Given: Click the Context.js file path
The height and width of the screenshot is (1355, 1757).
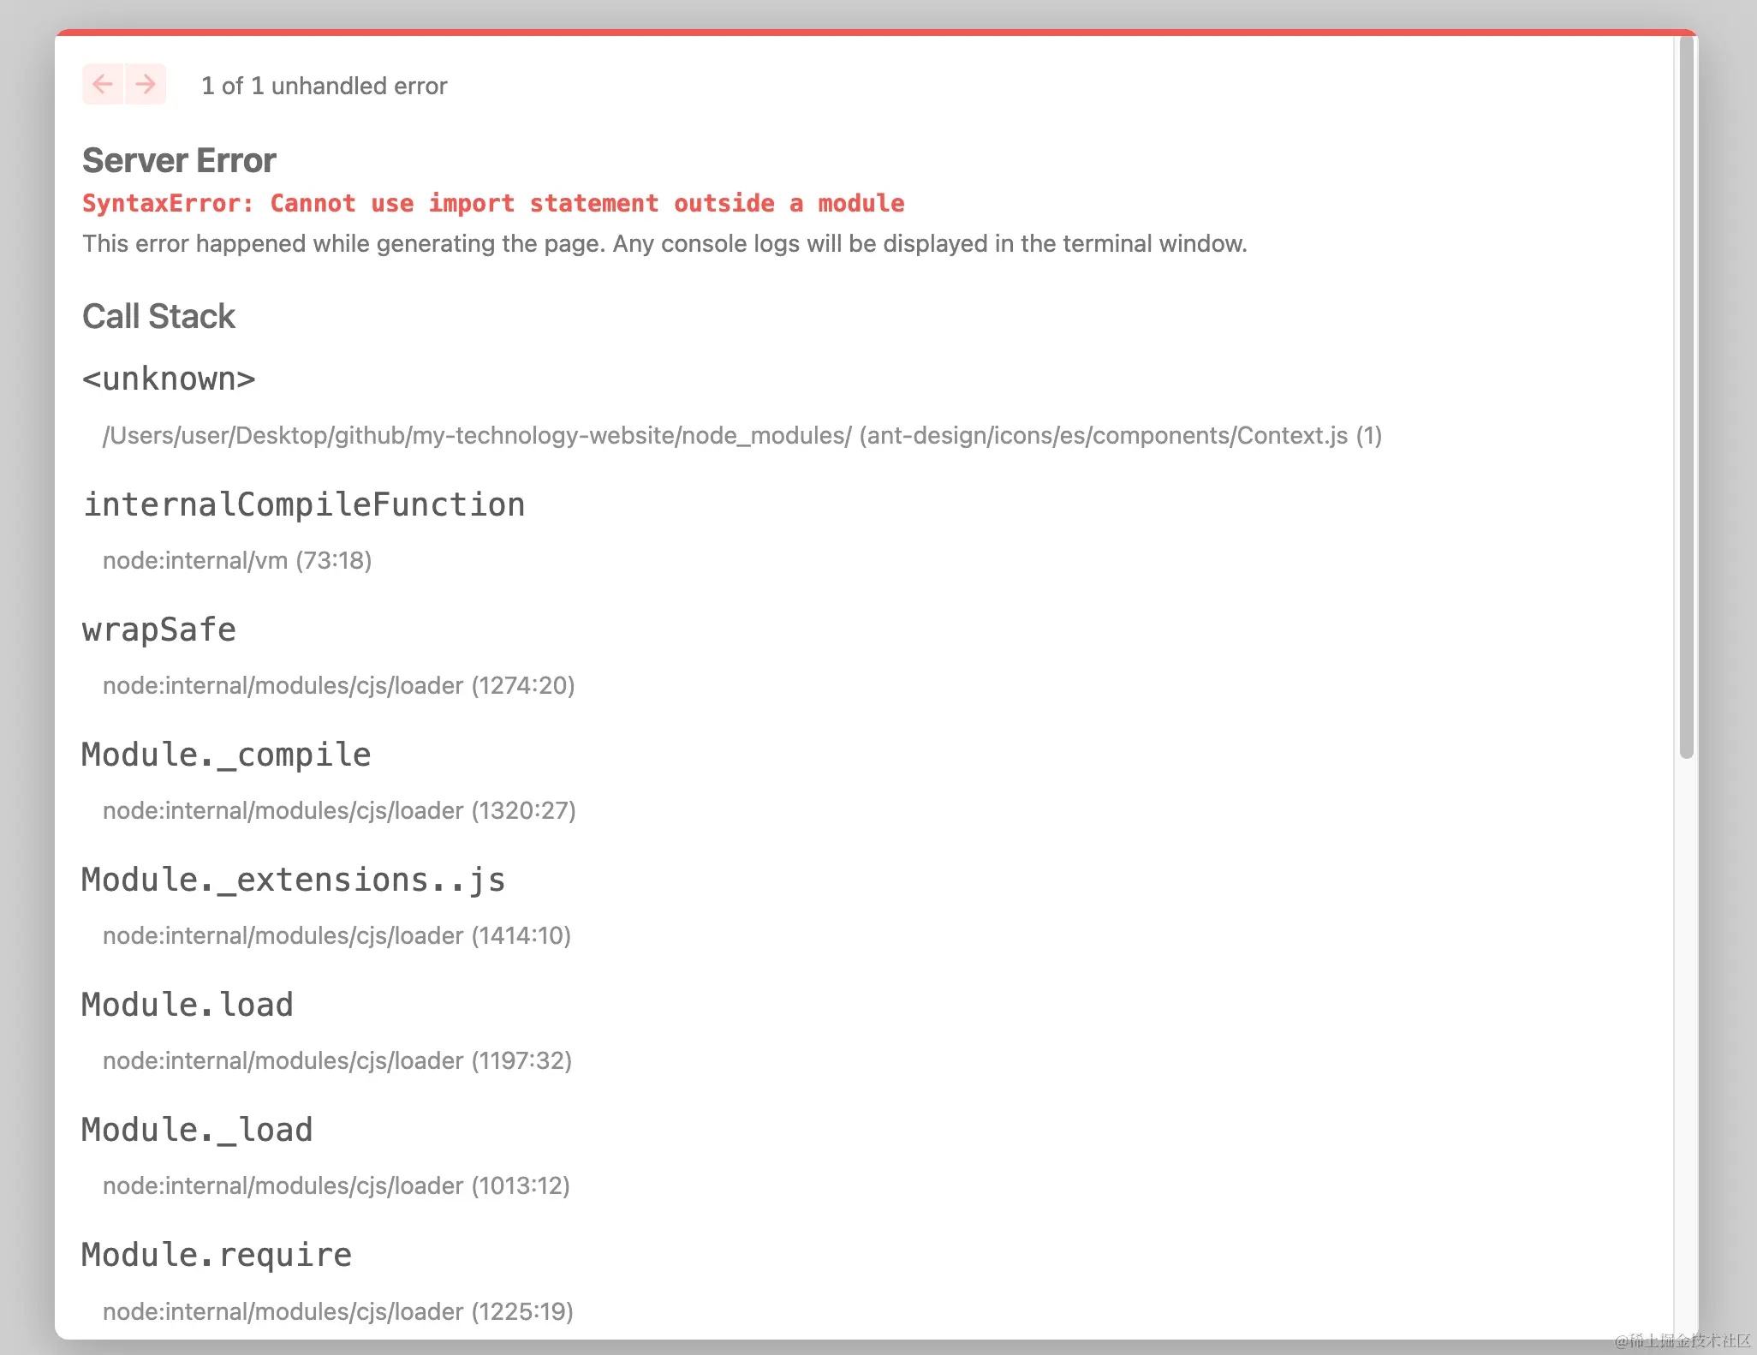Looking at the screenshot, I should 742,435.
